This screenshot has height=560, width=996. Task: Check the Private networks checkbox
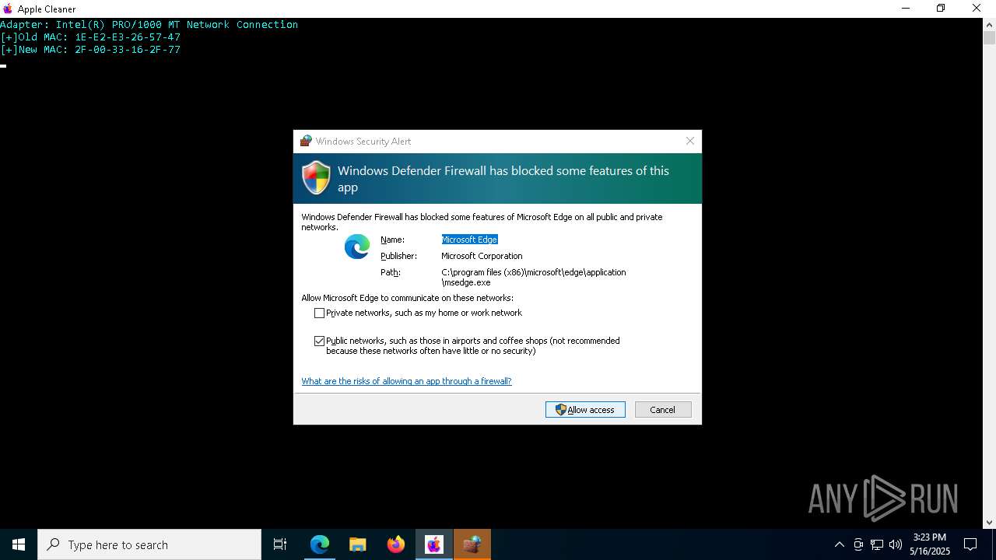(x=319, y=313)
